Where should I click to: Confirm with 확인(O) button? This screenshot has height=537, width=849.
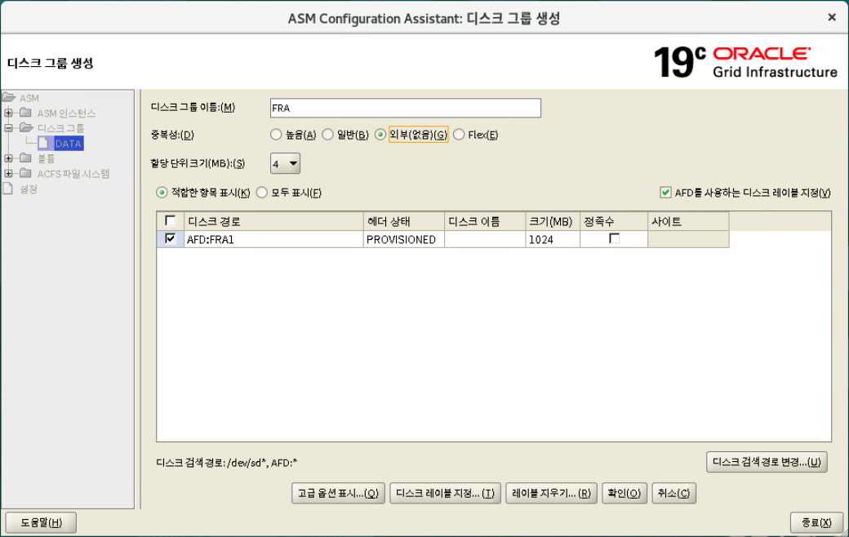coord(625,493)
